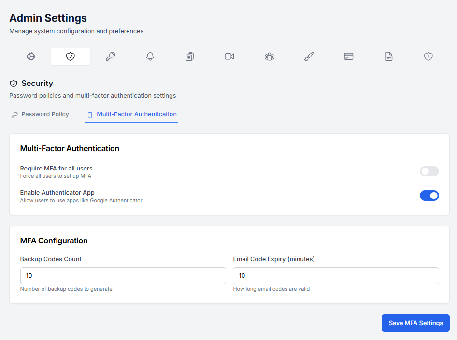
Task: Open the key icon settings tab
Action: tap(110, 56)
